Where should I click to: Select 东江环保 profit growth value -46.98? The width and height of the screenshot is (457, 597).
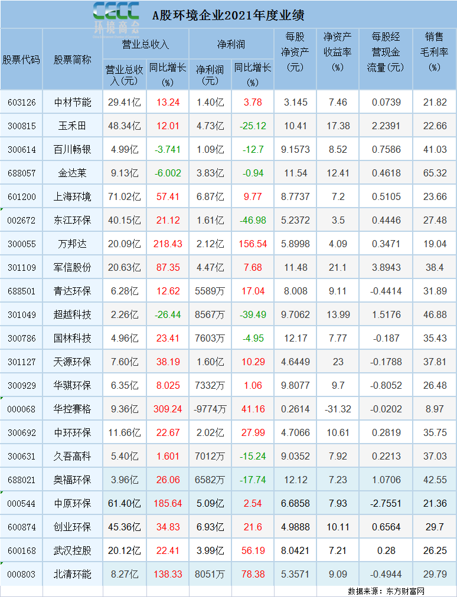pyautogui.click(x=253, y=220)
